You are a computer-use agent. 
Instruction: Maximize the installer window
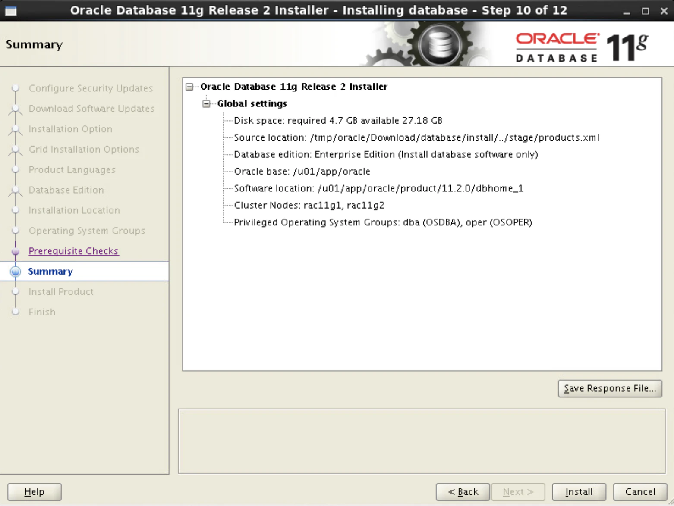[x=645, y=11]
